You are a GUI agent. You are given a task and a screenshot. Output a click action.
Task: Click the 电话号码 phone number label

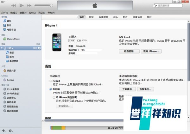point(74,50)
